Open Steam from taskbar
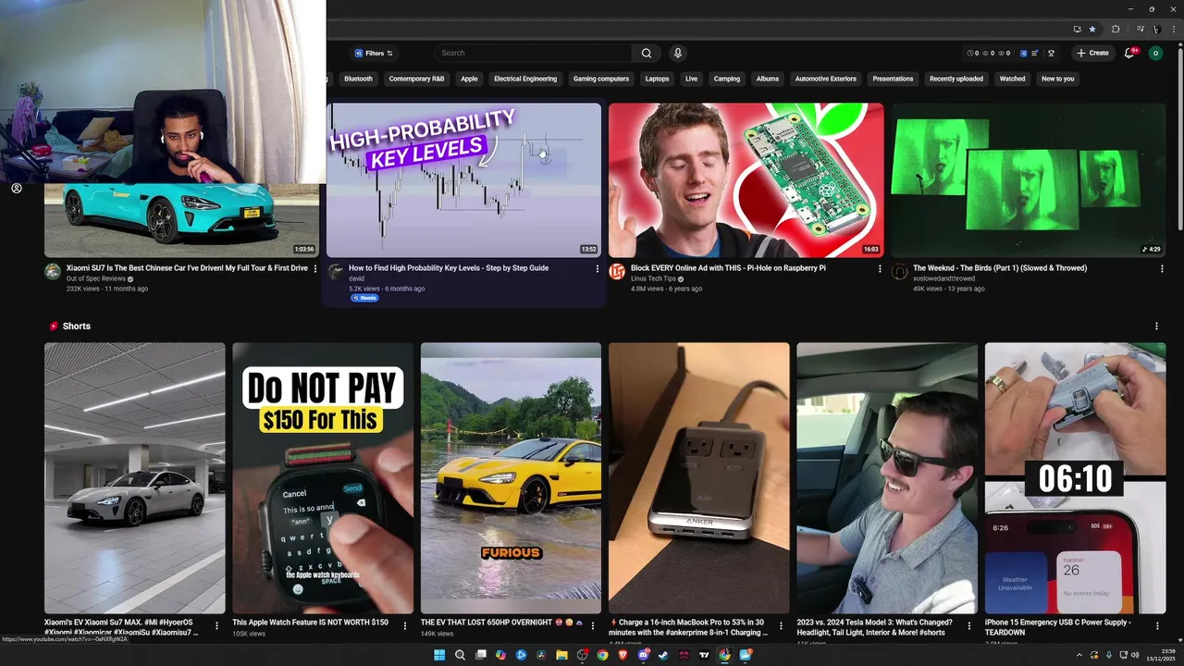The height and width of the screenshot is (666, 1184). coord(663,655)
